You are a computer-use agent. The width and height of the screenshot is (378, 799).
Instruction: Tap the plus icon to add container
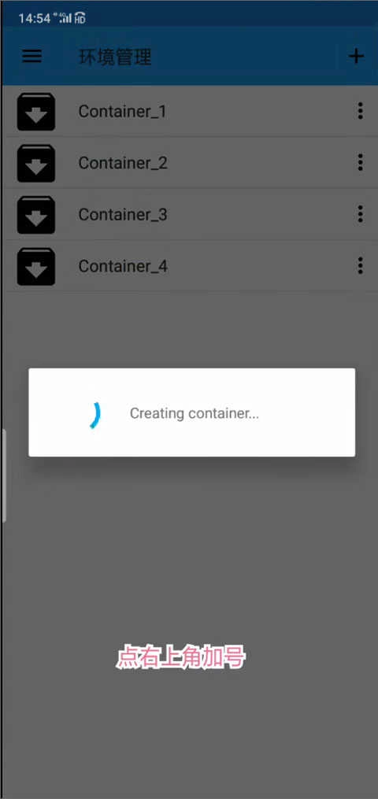(x=356, y=56)
